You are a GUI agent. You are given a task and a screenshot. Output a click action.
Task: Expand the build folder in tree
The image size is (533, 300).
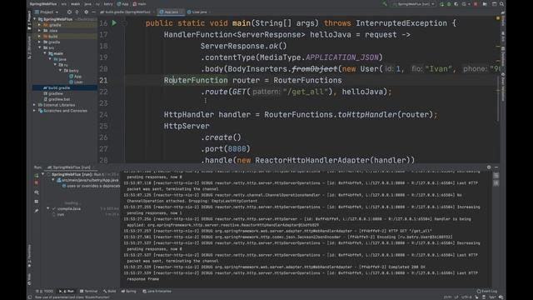(39, 37)
